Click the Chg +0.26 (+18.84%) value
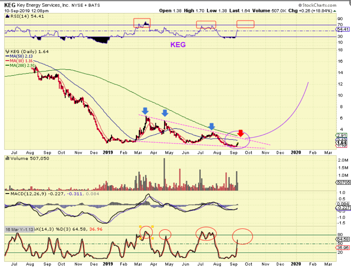 (310, 11)
